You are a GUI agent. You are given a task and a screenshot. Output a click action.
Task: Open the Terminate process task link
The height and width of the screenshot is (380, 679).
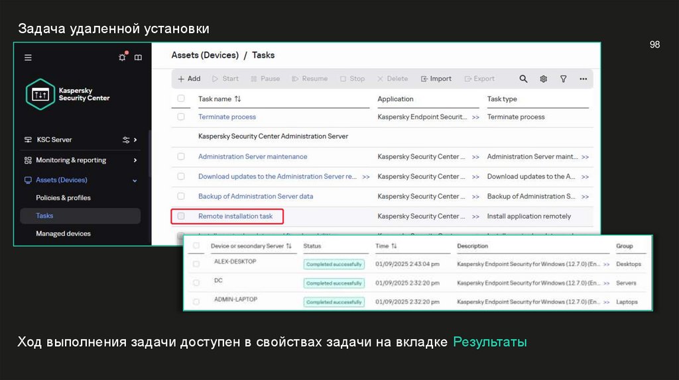(227, 117)
